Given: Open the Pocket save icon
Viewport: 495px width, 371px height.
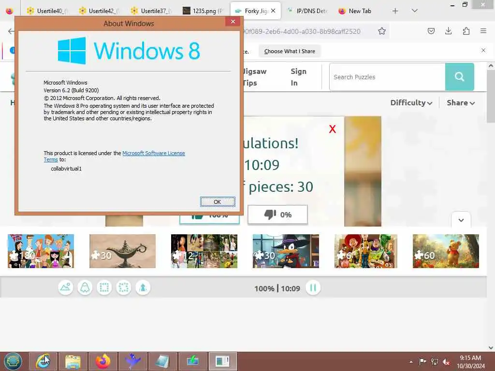Looking at the screenshot, I should [x=431, y=31].
